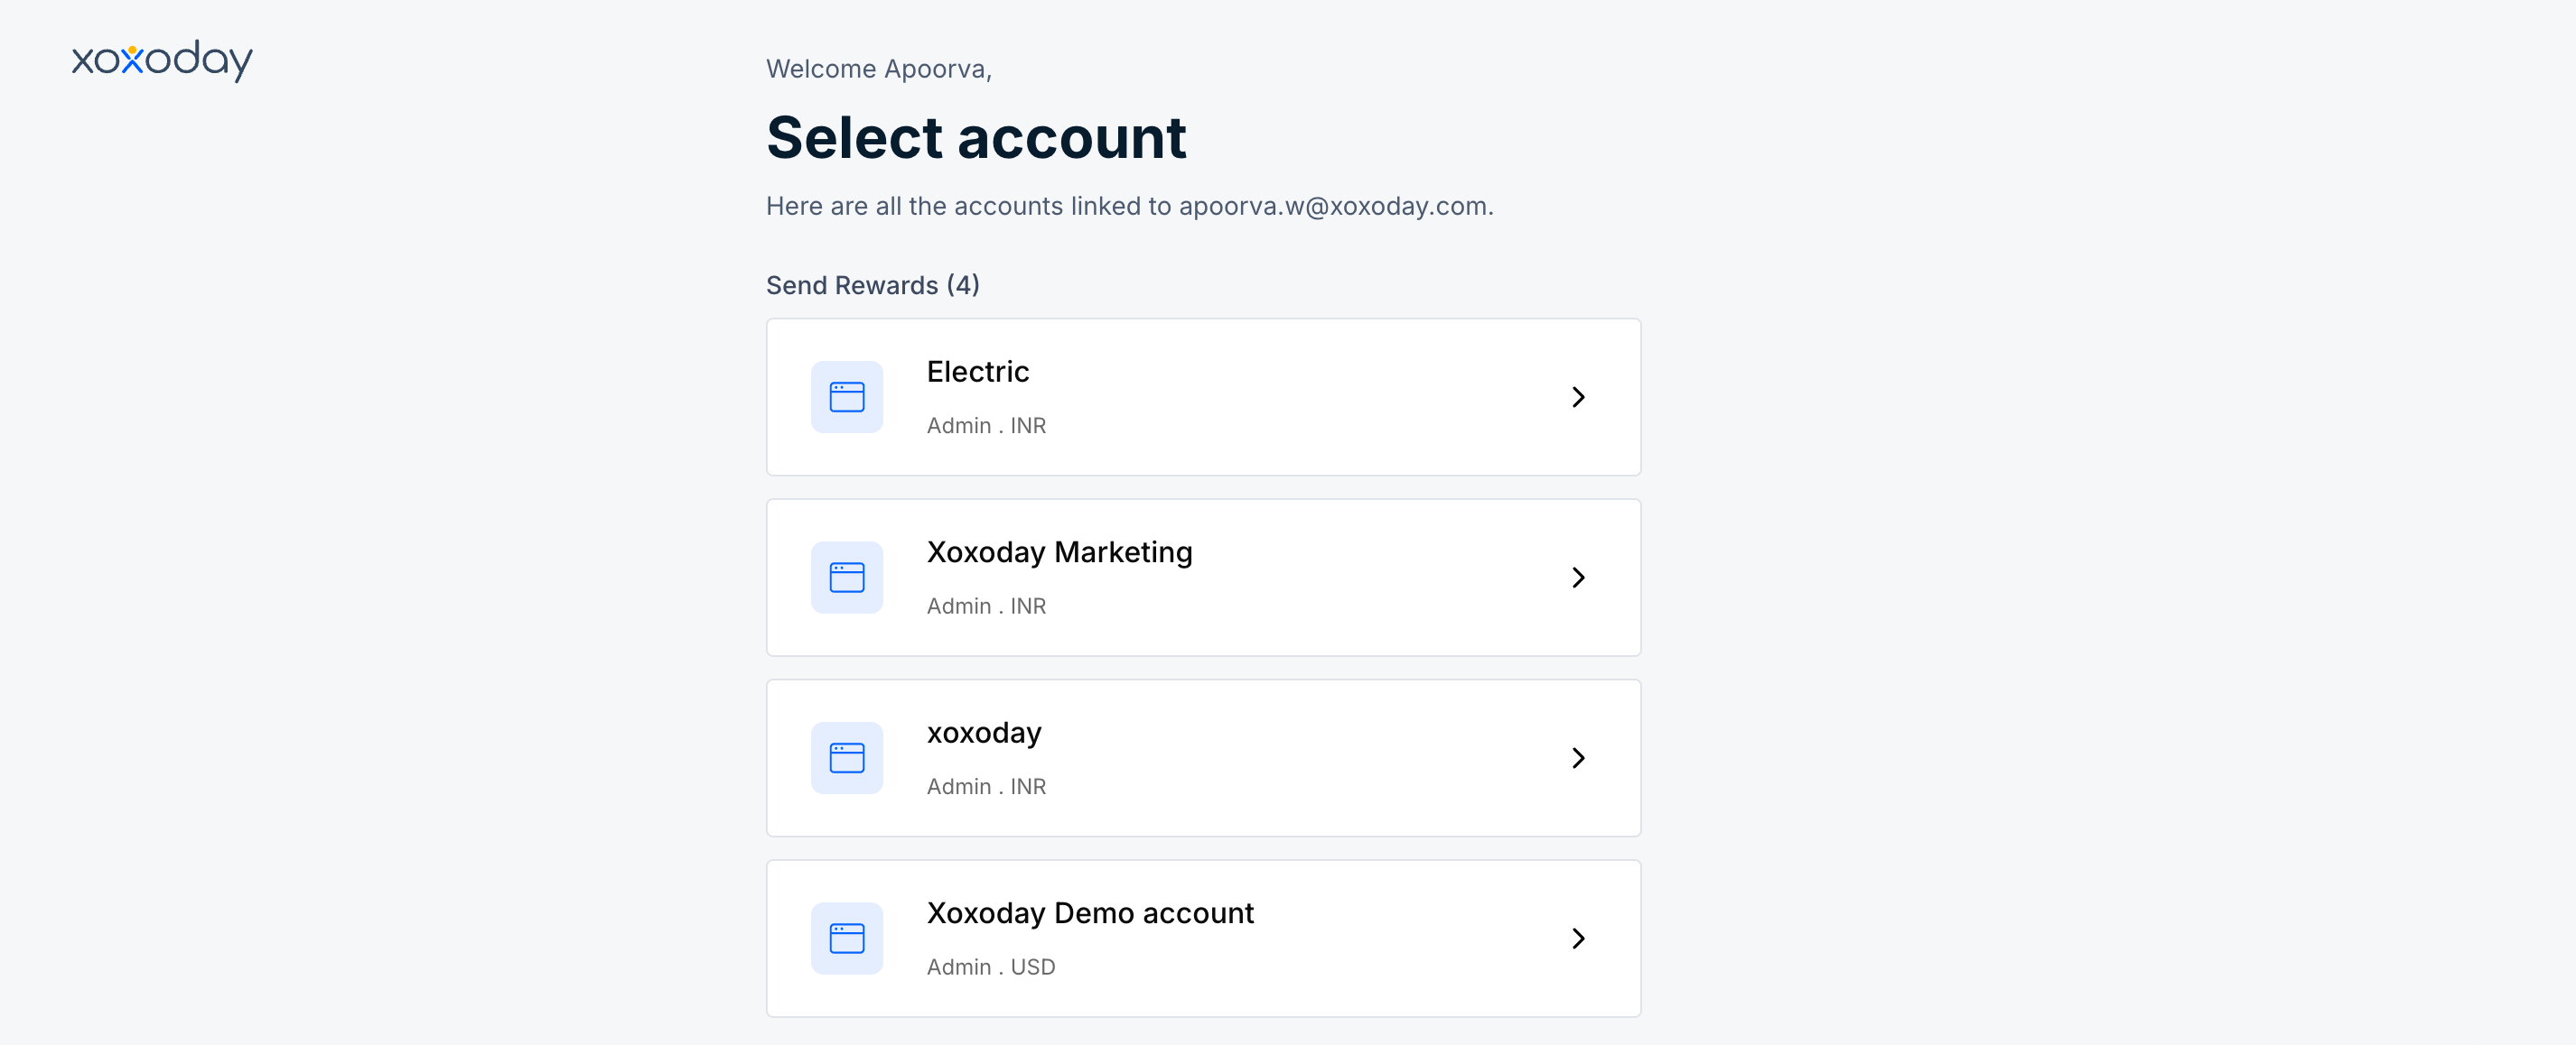
Task: Click the Welcome Apoorva greeting
Action: pos(879,69)
